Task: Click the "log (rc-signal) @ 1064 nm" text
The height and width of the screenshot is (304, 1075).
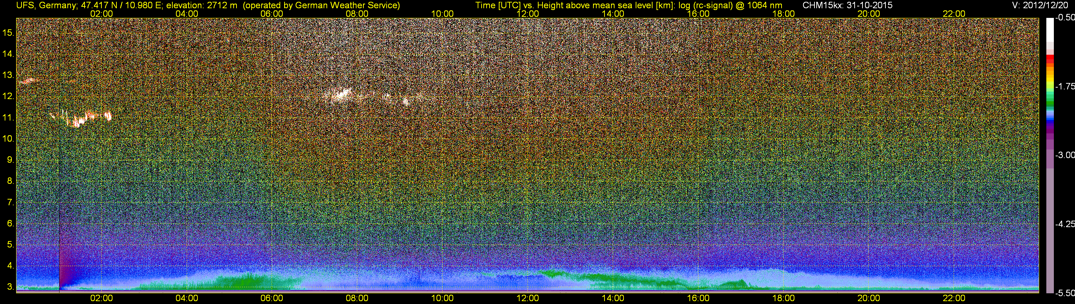Action: [x=730, y=5]
